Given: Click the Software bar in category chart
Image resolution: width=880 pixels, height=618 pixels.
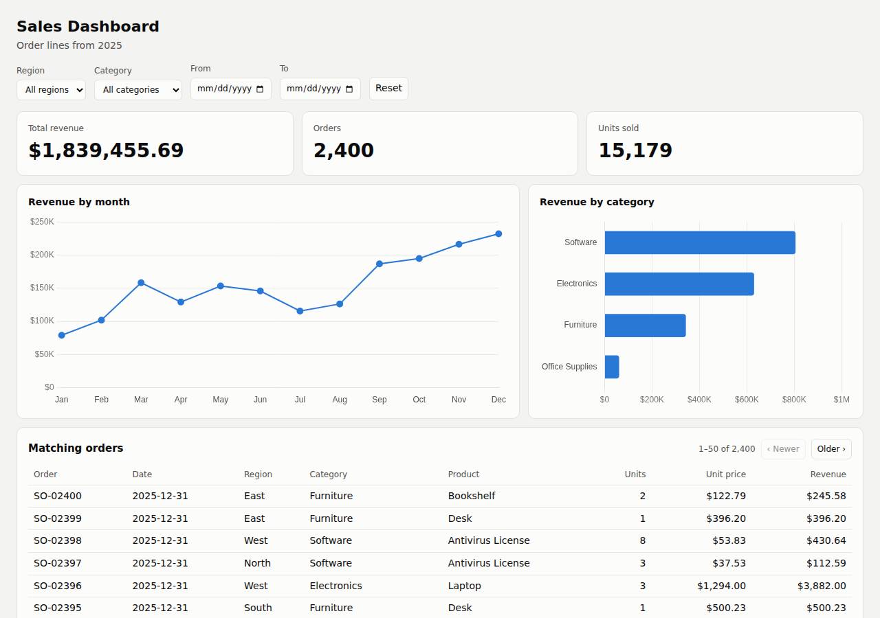Looking at the screenshot, I should pyautogui.click(x=700, y=242).
